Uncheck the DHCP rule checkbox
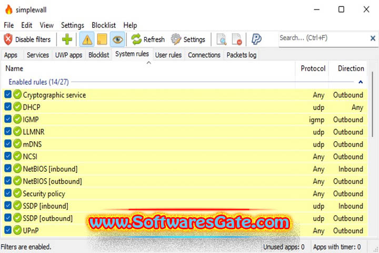This screenshot has height=253, width=379. coord(8,106)
